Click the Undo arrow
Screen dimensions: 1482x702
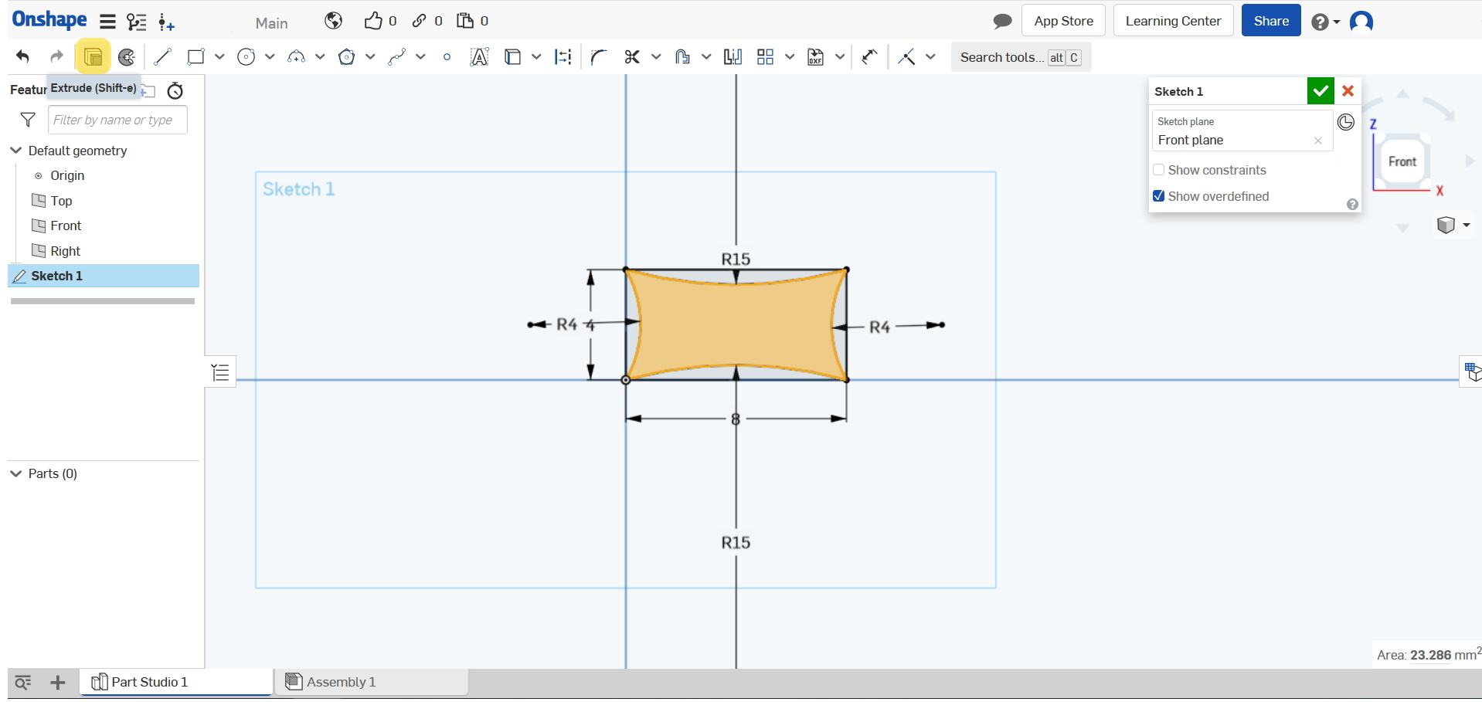click(x=22, y=57)
